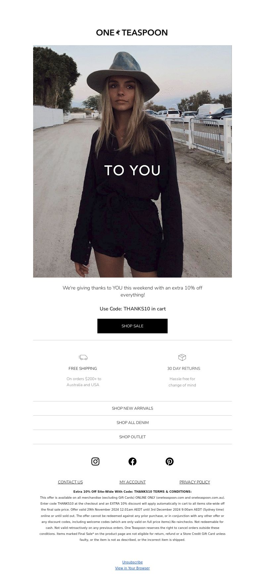The height and width of the screenshot is (584, 265).
Task: Click the One Teaspoon logo
Action: (132, 33)
